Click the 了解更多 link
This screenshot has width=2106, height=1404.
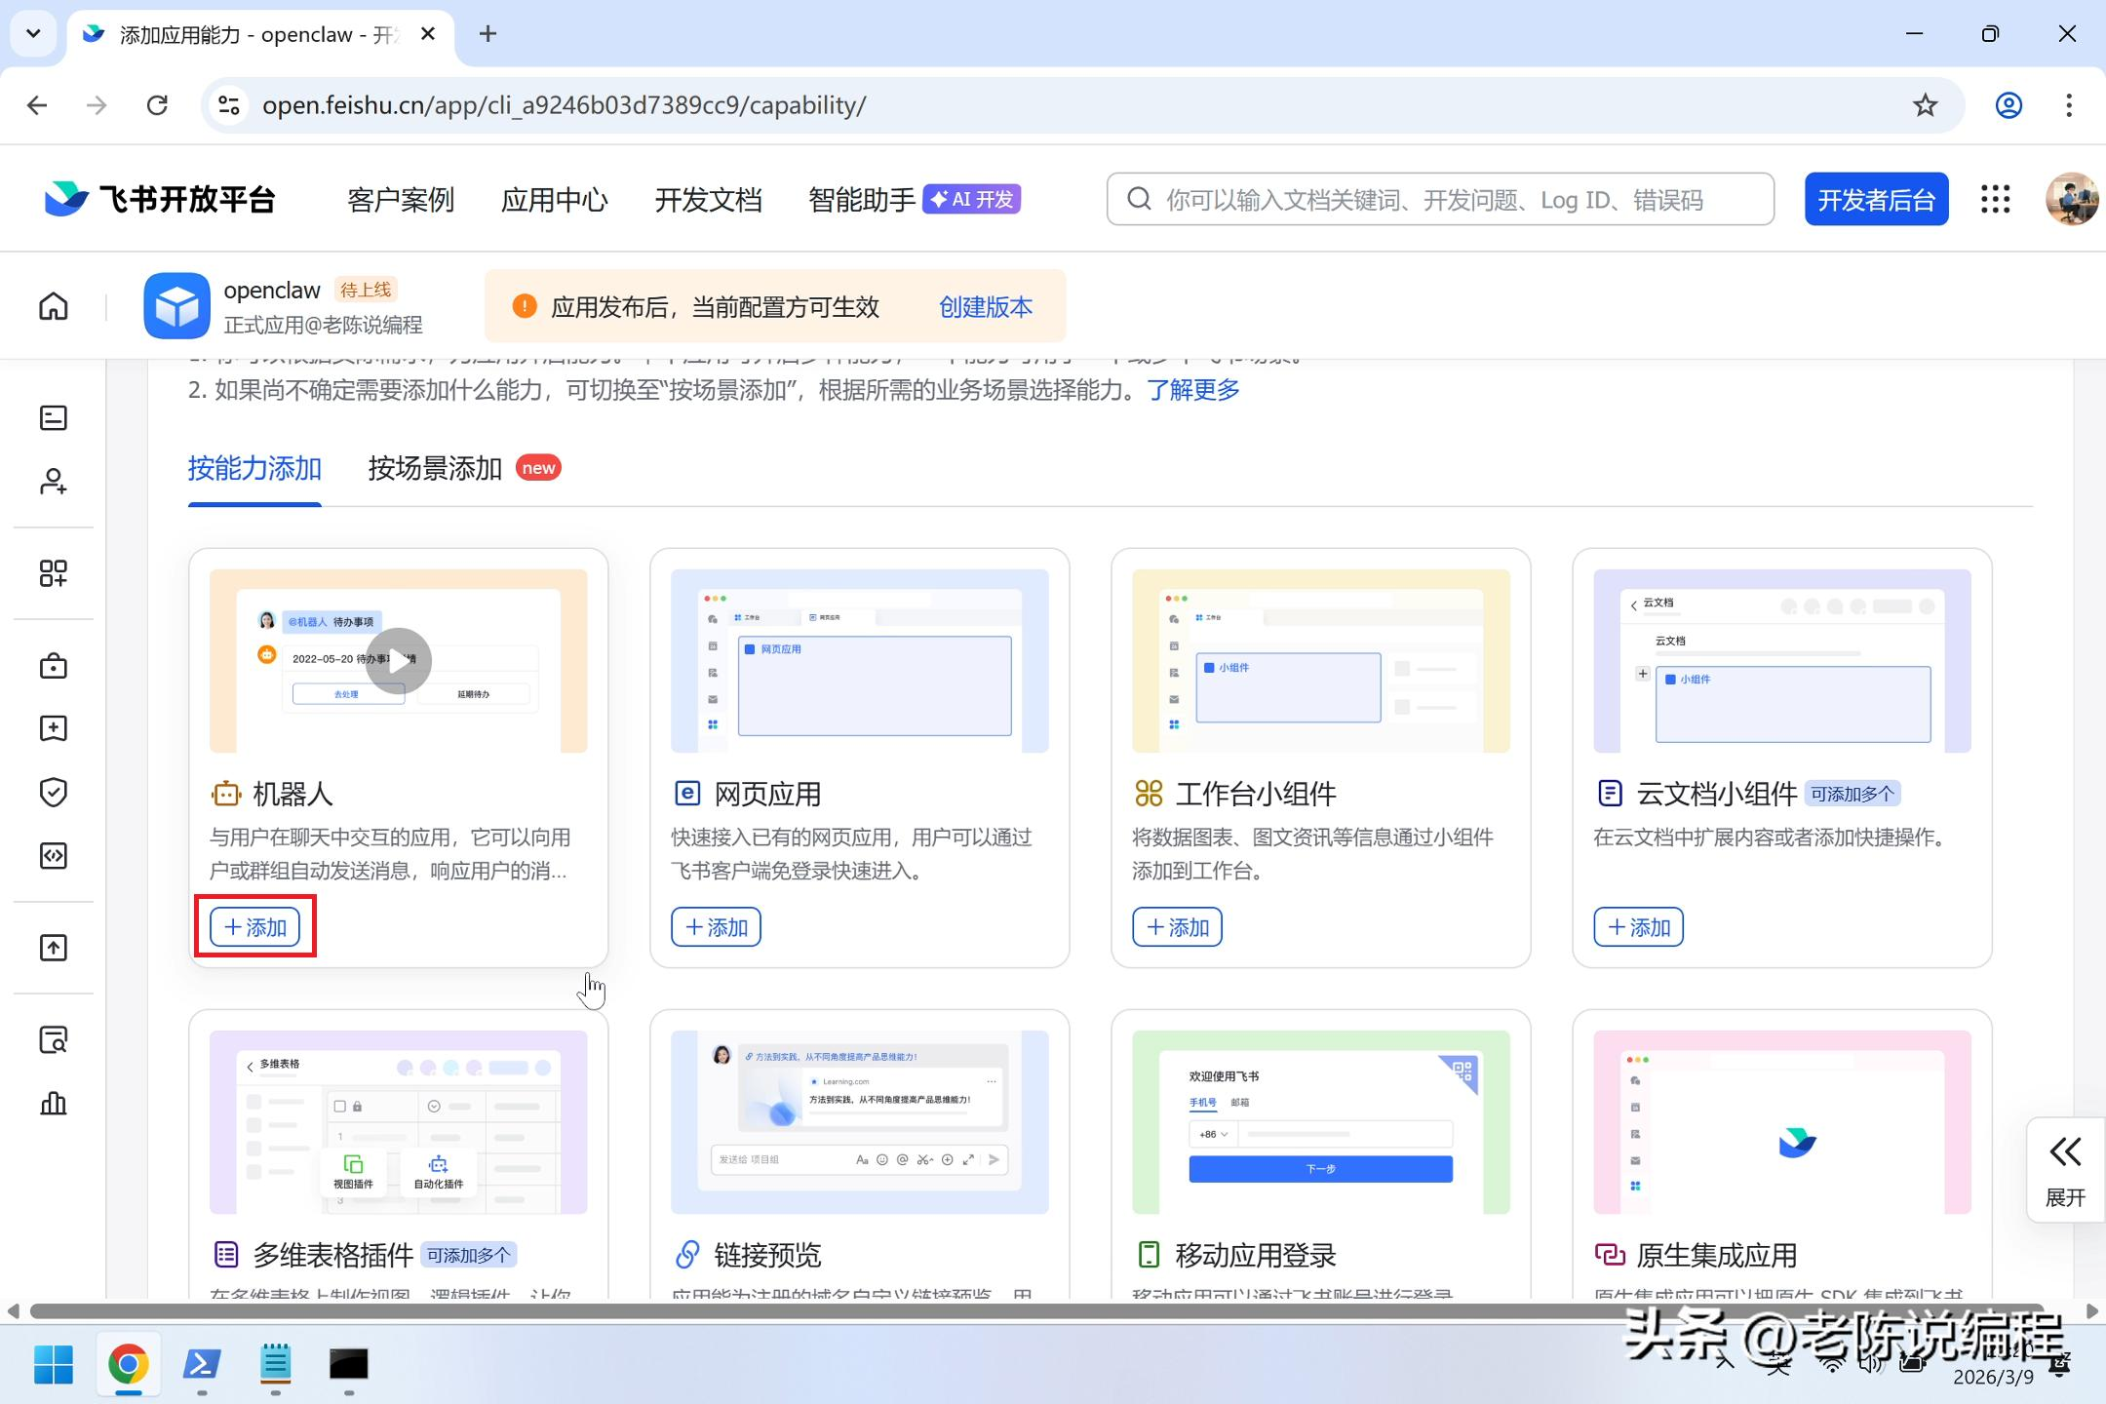pos(1192,390)
